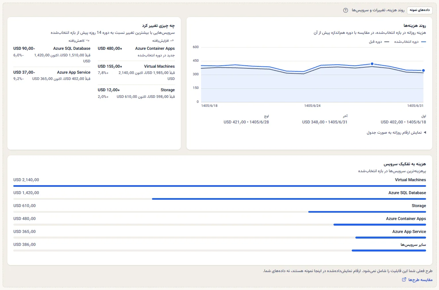Click the help question-mark icon in the header
Image resolution: width=439 pixels, height=290 pixels.
pos(346,10)
